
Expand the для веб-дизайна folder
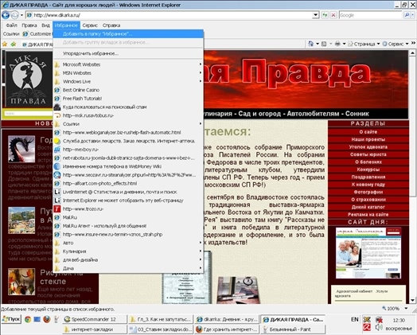[x=128, y=260]
